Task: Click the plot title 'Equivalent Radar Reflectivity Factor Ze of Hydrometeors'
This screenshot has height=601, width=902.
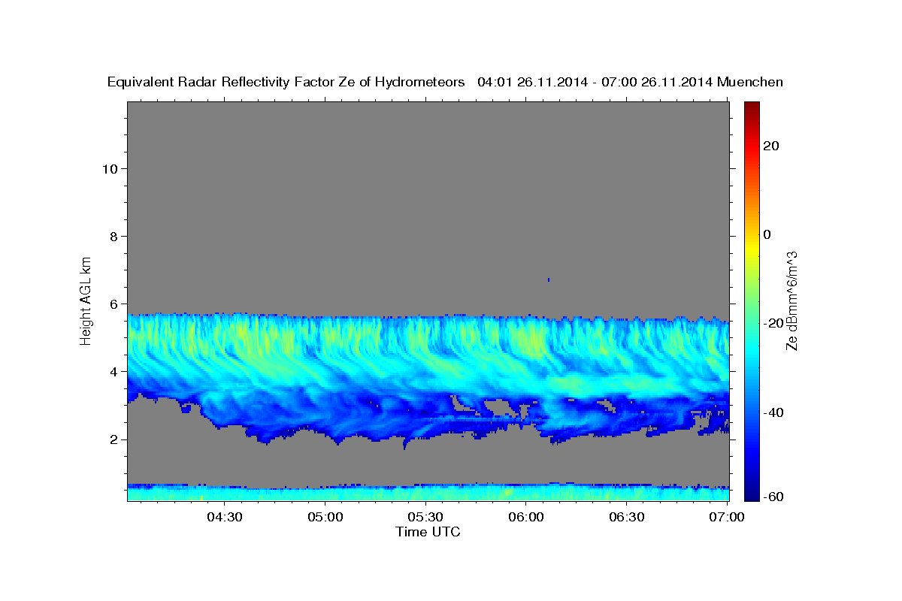Action: click(x=286, y=83)
